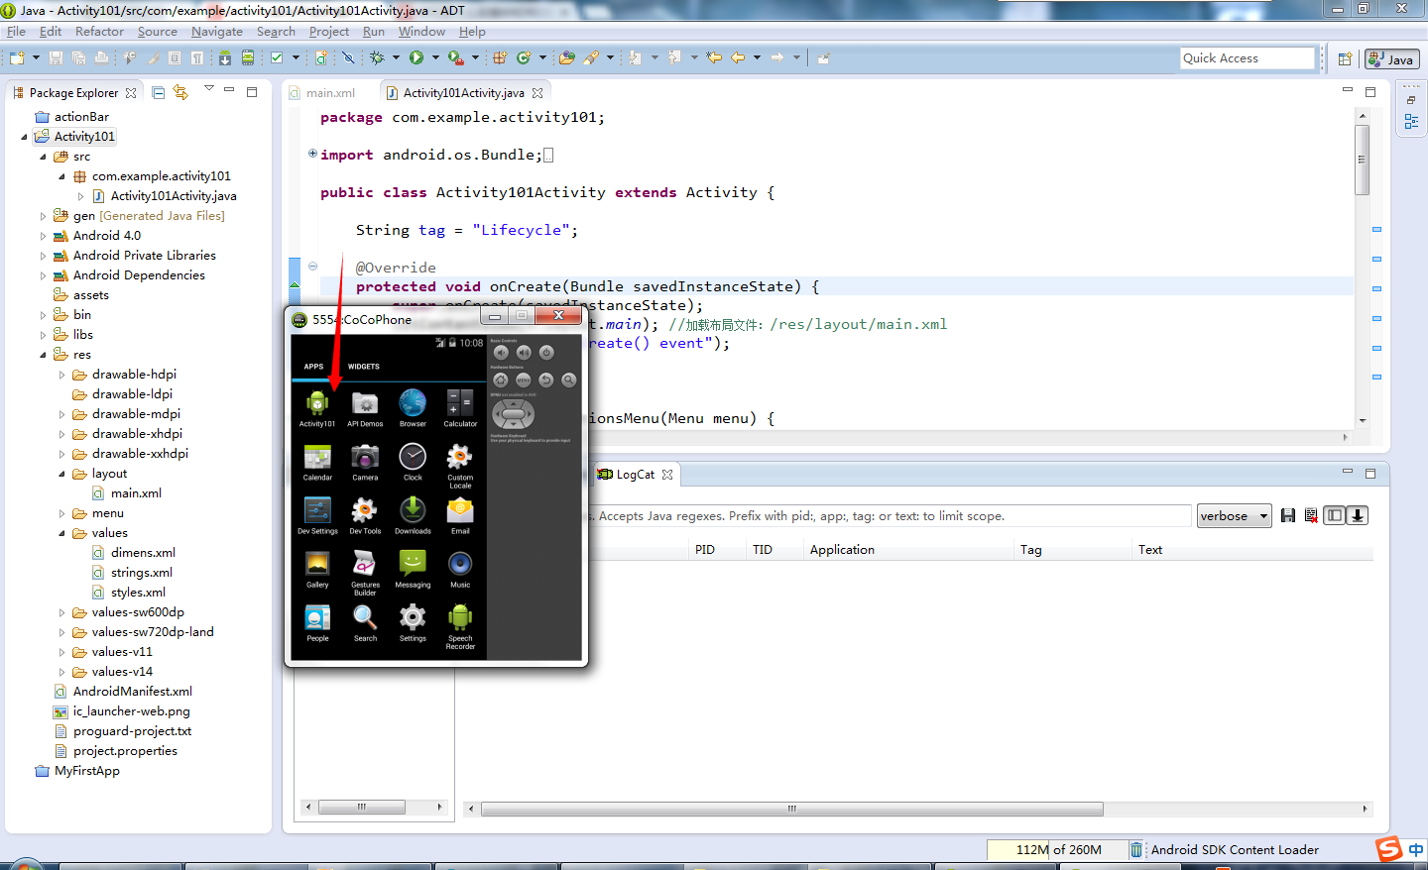Click the Run External Tools icon

click(x=455, y=57)
